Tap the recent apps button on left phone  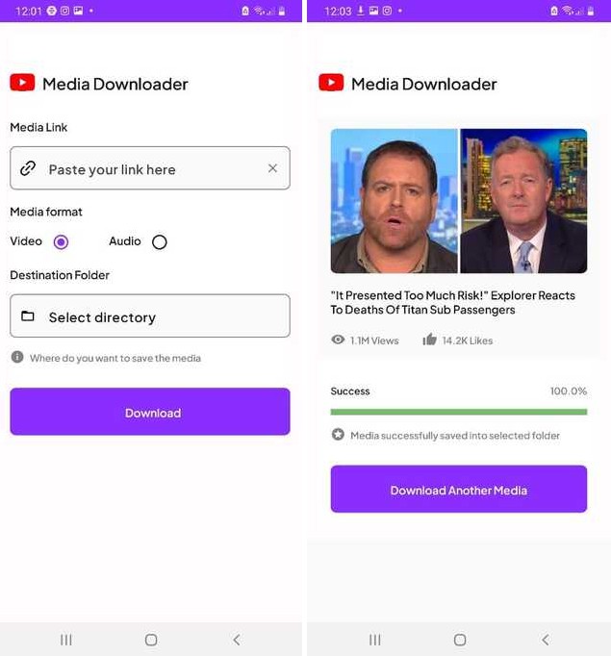point(66,640)
